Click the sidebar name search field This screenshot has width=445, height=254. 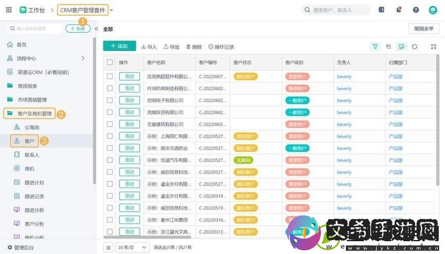point(35,29)
